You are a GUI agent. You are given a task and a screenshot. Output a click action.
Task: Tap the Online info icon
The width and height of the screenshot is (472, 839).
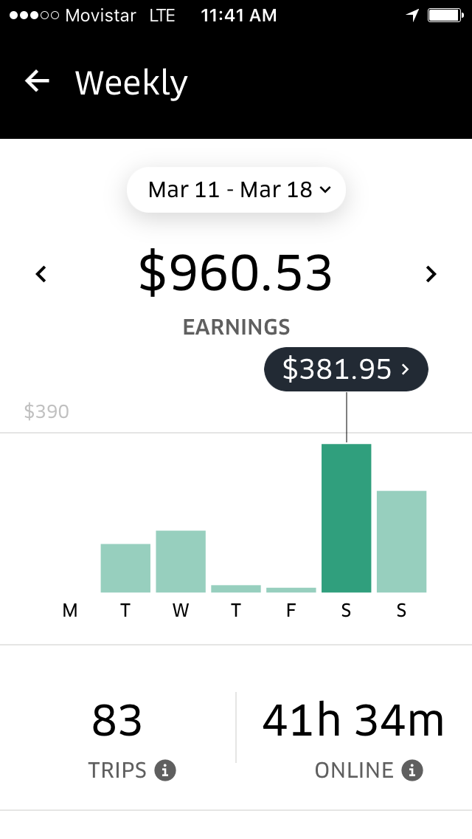[x=412, y=771]
